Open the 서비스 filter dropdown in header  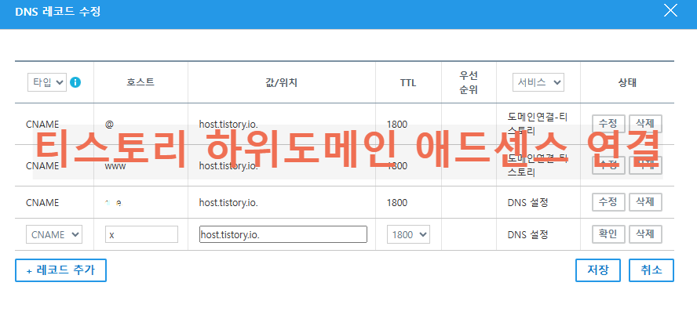(538, 82)
